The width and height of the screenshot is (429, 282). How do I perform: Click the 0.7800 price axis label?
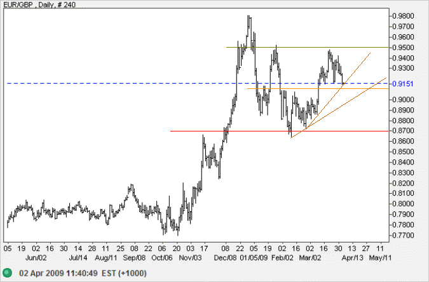[403, 225]
